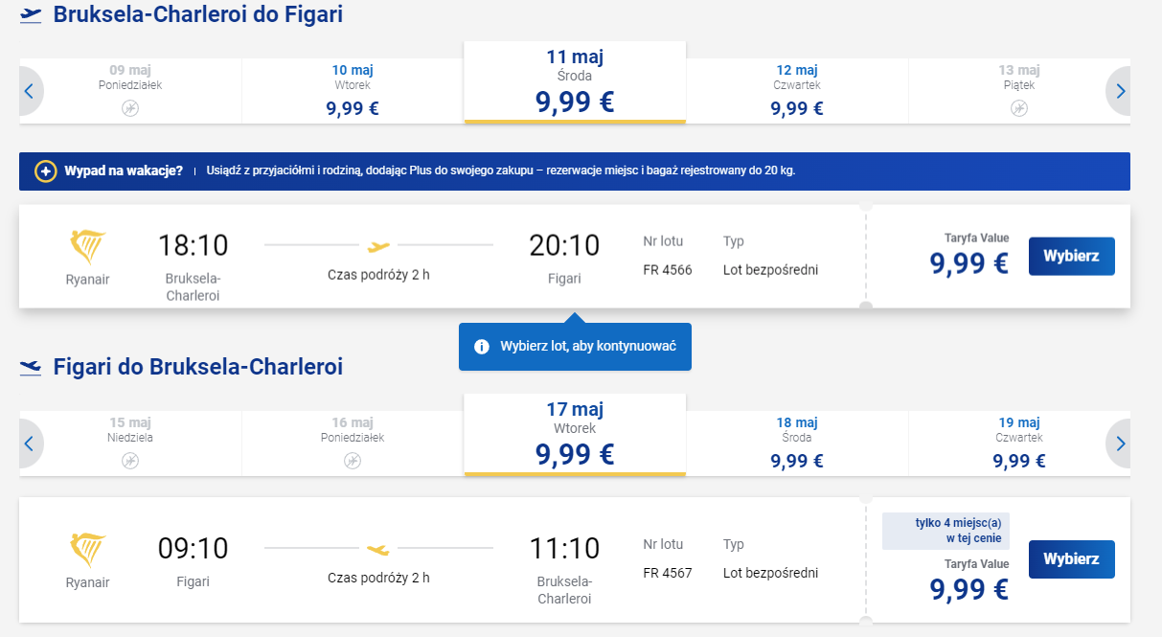
Task: Select 12 maj Czwartek date tab
Action: 797,92
